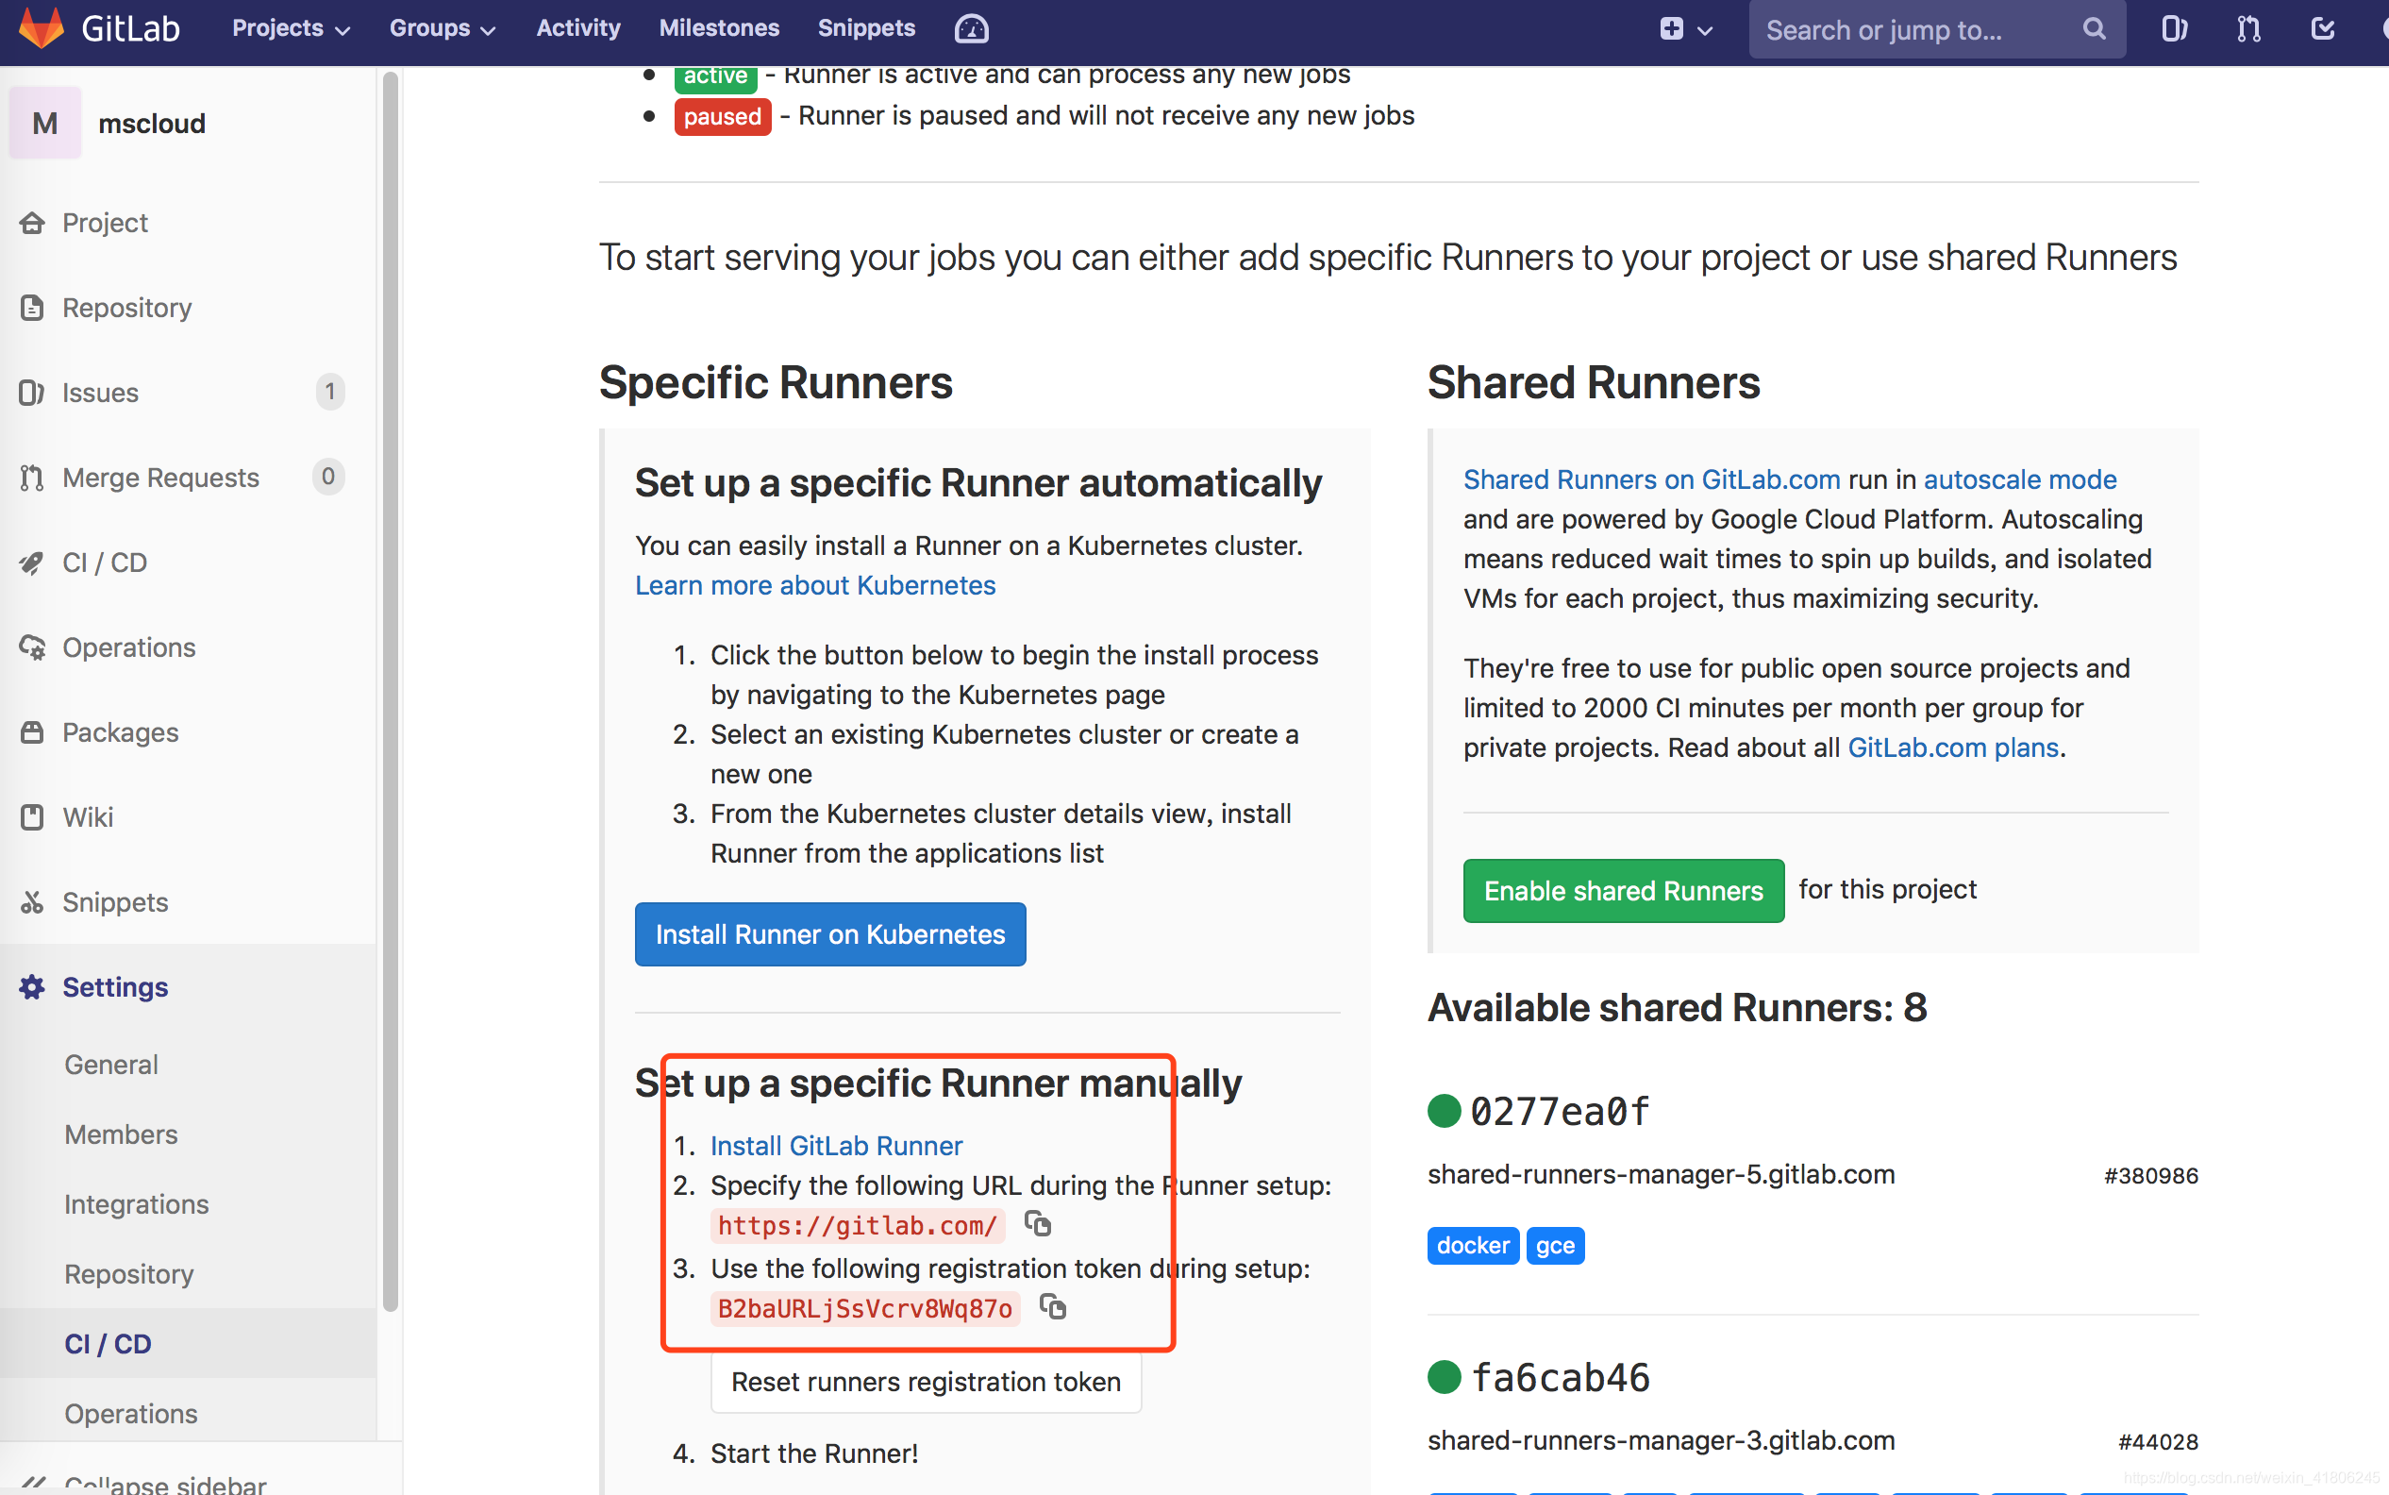Click the Issues count badge 1
Screen dimensions: 2389x1495
330,392
